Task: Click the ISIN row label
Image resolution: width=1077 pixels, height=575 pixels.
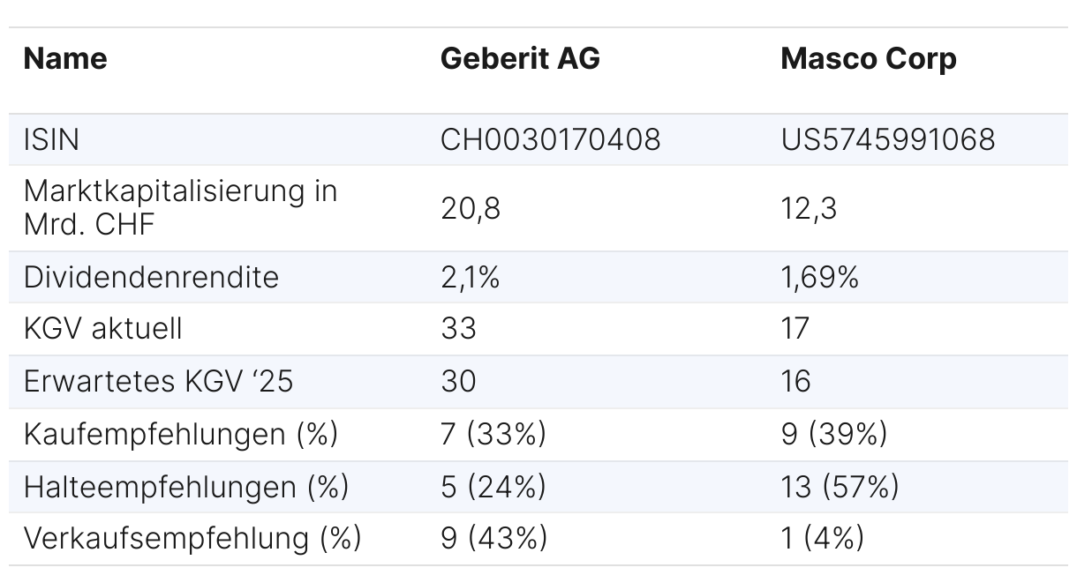Action: (51, 139)
